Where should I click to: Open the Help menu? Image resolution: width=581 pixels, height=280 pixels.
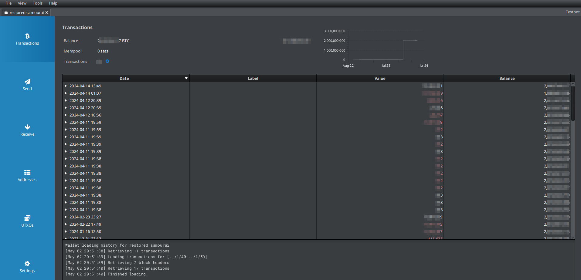pyautogui.click(x=53, y=3)
